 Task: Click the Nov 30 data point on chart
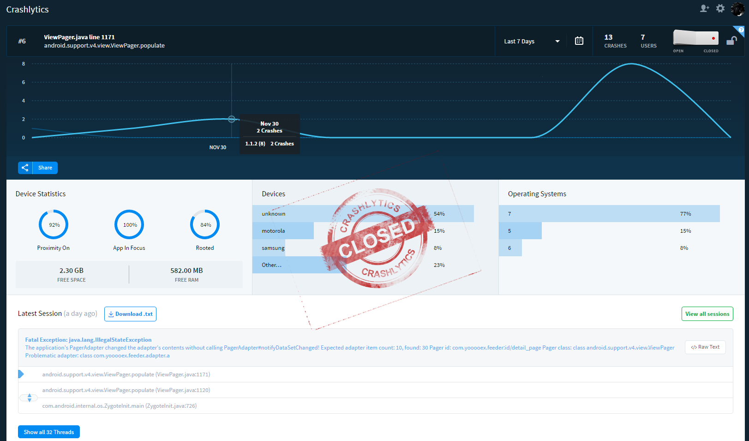point(232,119)
